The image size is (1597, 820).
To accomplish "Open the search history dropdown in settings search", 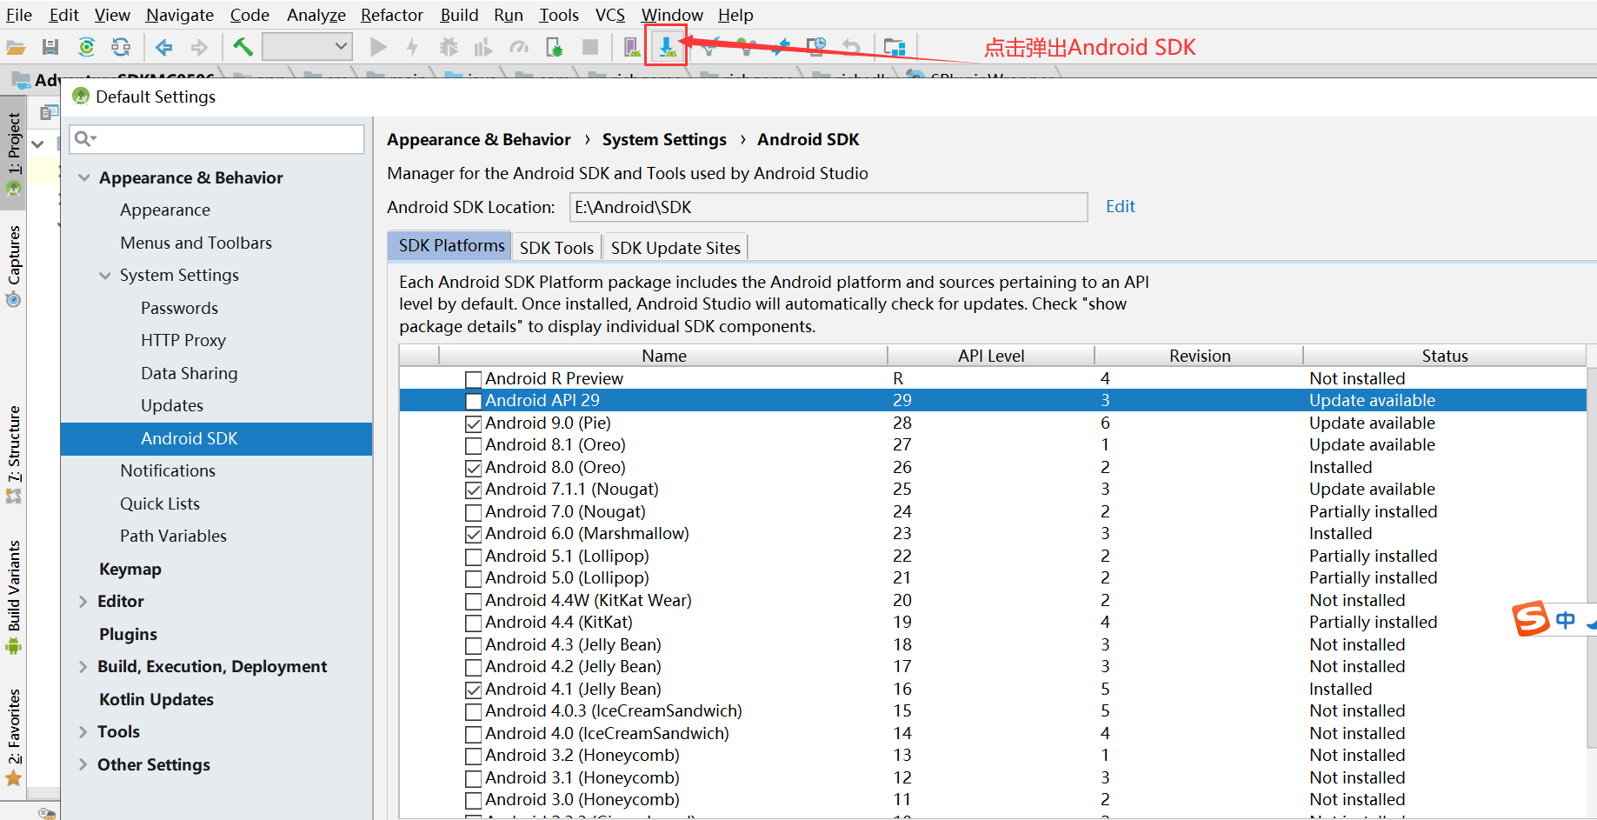I will pos(85,138).
